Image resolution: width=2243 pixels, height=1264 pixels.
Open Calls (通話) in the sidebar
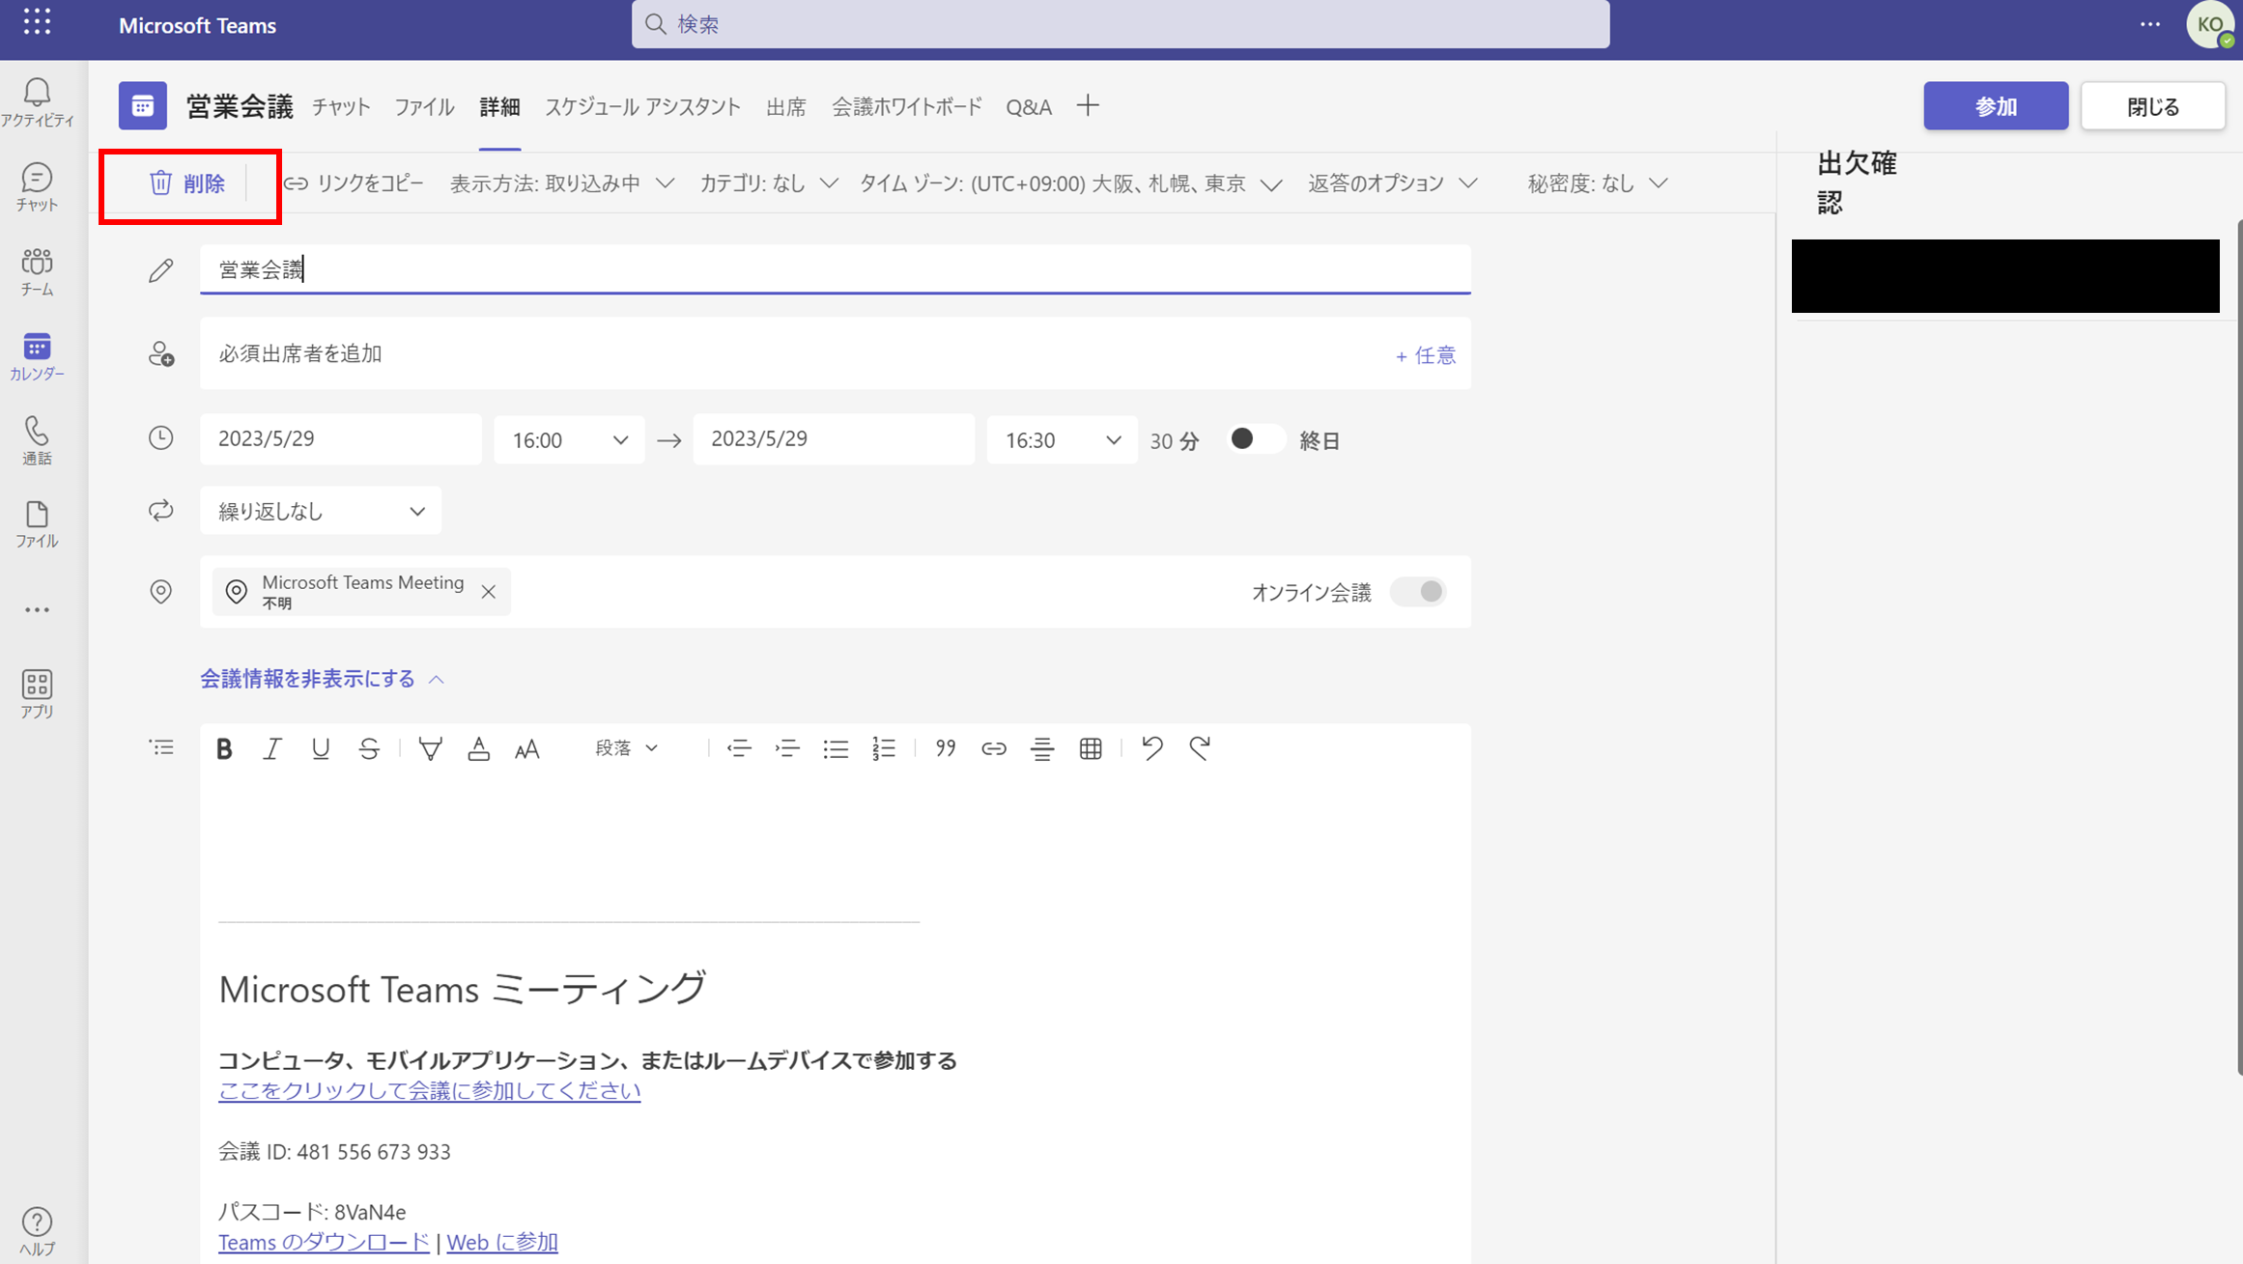click(x=37, y=440)
